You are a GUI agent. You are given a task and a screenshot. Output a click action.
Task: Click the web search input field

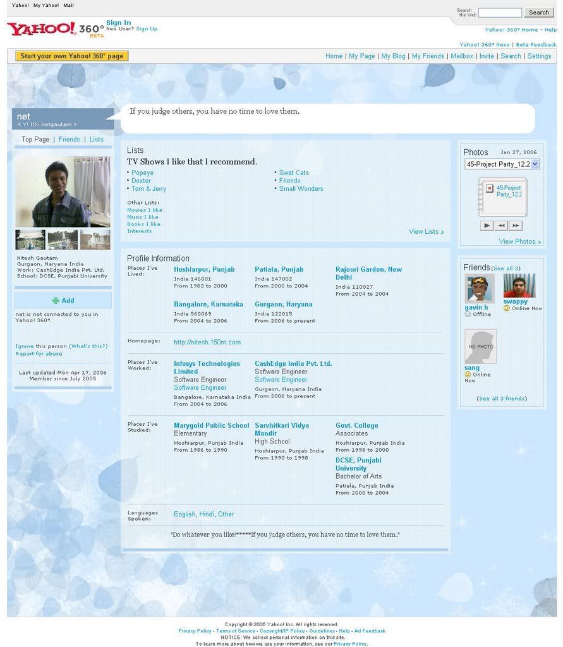tap(500, 13)
